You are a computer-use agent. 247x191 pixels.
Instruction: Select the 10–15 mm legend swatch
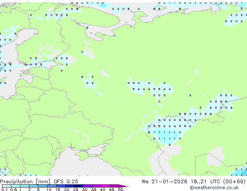click(x=52, y=186)
